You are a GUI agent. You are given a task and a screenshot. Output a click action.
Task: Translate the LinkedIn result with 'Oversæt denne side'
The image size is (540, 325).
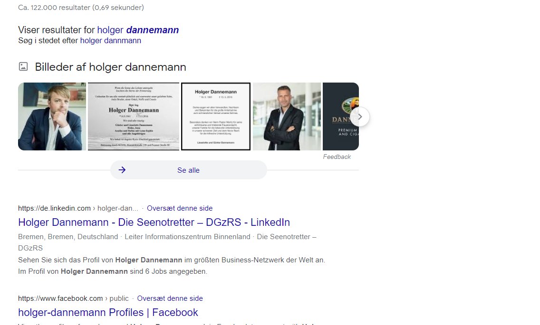click(x=180, y=208)
